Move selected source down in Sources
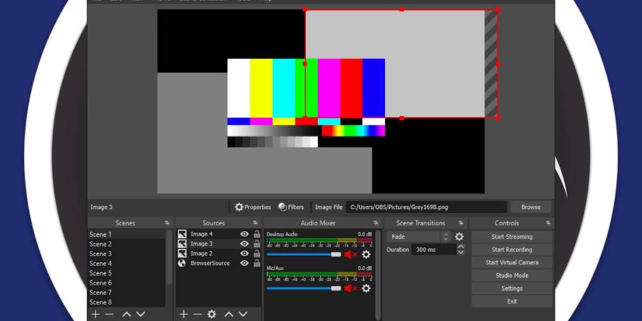This screenshot has width=642, height=321. 243,314
